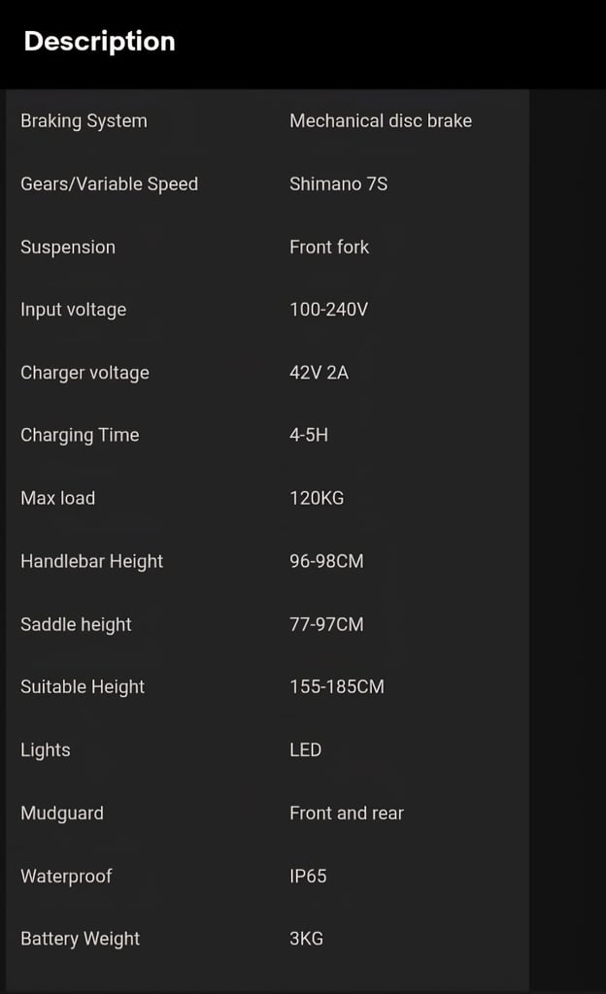Screen dimensions: 606x994
Task: Click the Battery Weight label
Action: pos(80,939)
